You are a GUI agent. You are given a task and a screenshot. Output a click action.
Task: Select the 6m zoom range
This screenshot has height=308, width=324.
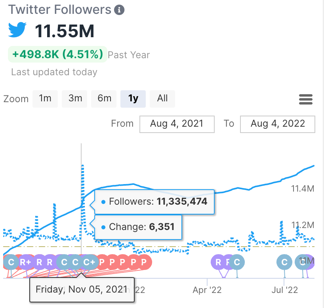point(104,99)
